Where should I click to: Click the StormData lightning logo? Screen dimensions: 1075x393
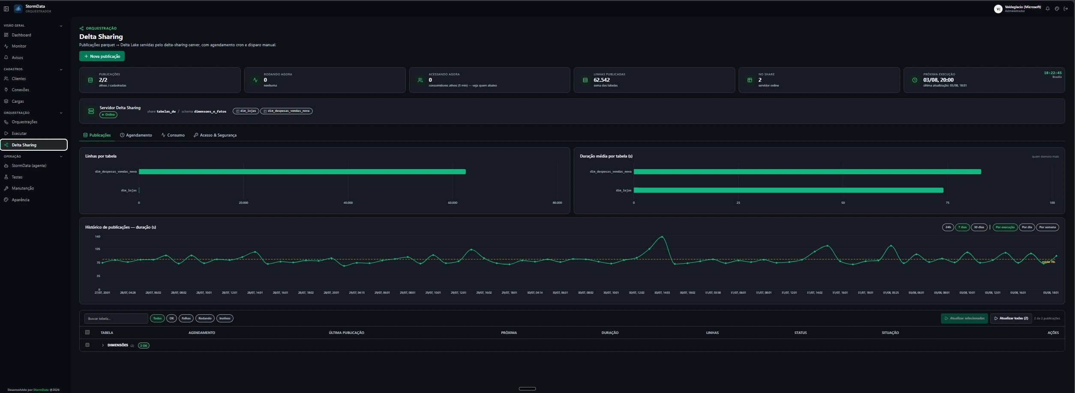[x=18, y=9]
